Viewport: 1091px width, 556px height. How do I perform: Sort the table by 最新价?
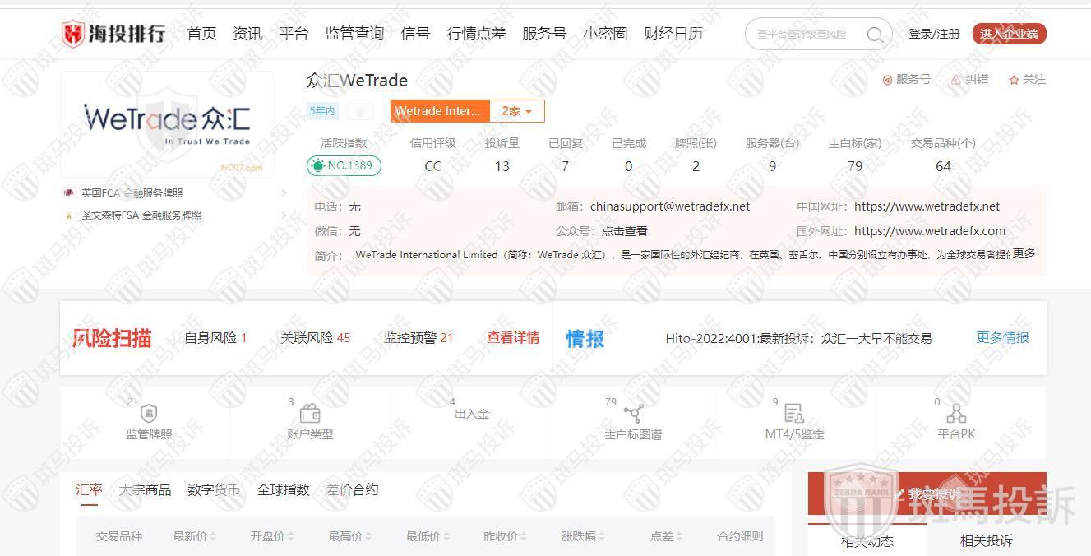[x=194, y=536]
